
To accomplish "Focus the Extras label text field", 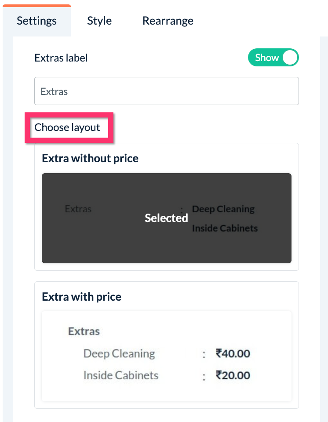I will click(166, 91).
